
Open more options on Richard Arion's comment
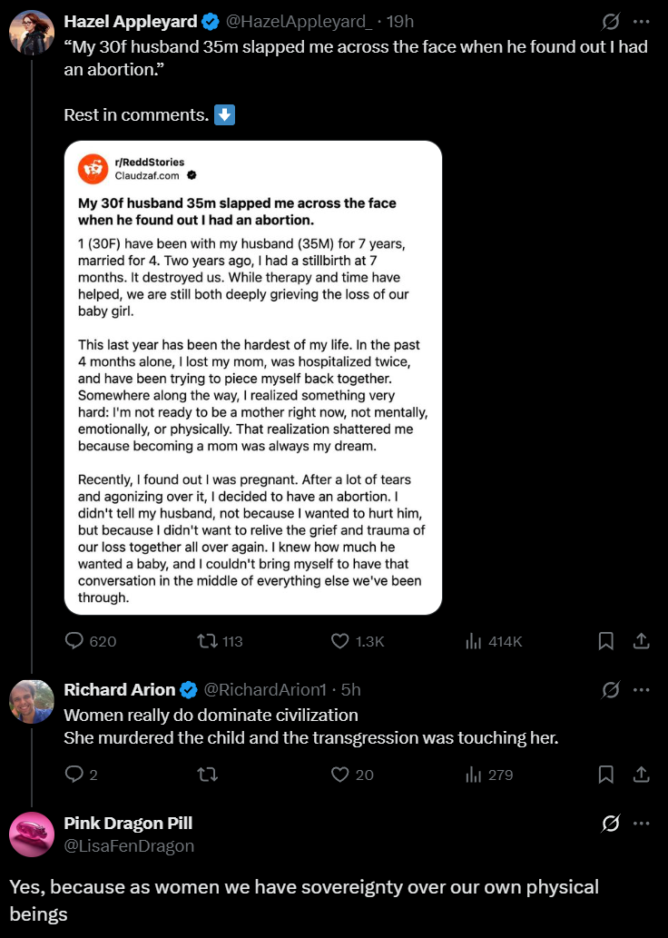[x=642, y=690]
